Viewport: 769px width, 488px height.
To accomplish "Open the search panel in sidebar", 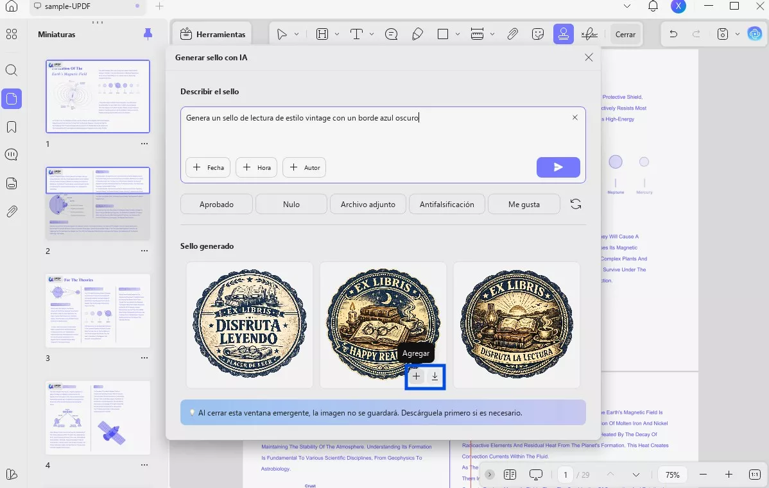I will [12, 71].
